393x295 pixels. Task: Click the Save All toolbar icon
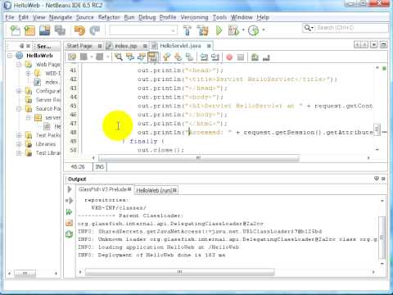tap(60, 30)
